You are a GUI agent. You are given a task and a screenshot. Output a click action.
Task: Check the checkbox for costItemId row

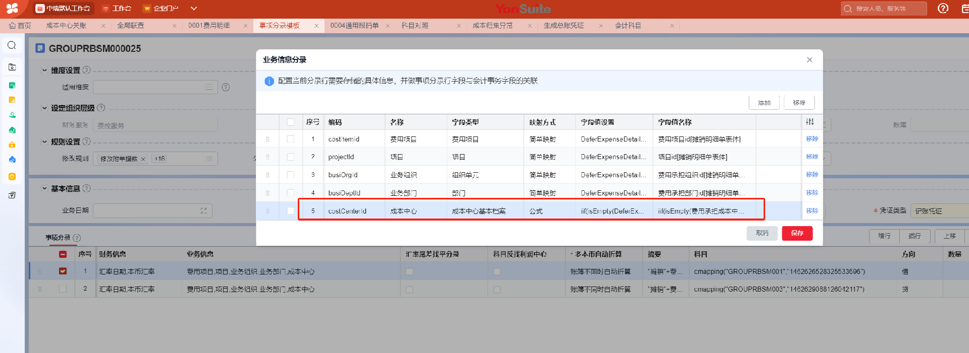(x=290, y=139)
